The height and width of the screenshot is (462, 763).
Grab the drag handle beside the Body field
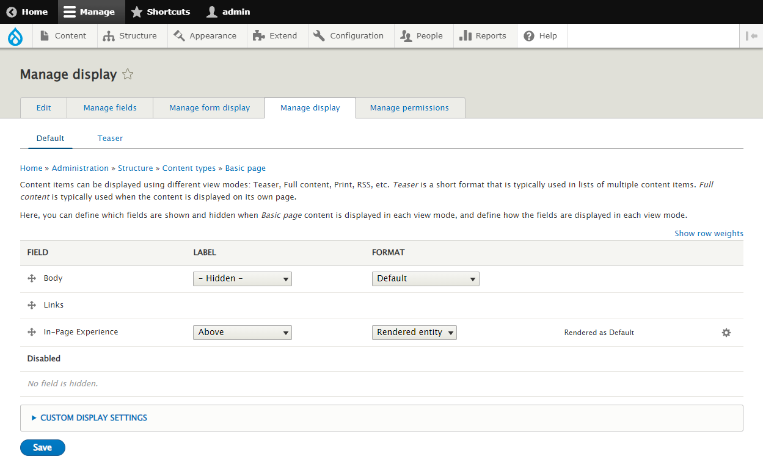31,278
